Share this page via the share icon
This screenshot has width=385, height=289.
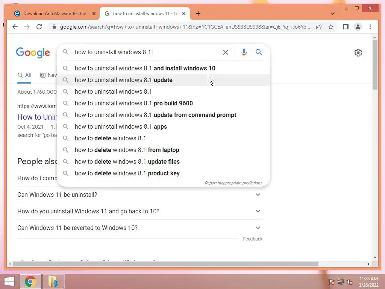(x=319, y=27)
